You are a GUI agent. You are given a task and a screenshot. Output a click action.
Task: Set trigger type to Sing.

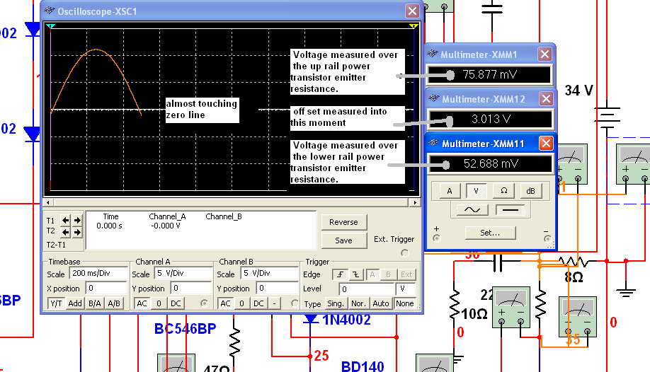coord(336,303)
